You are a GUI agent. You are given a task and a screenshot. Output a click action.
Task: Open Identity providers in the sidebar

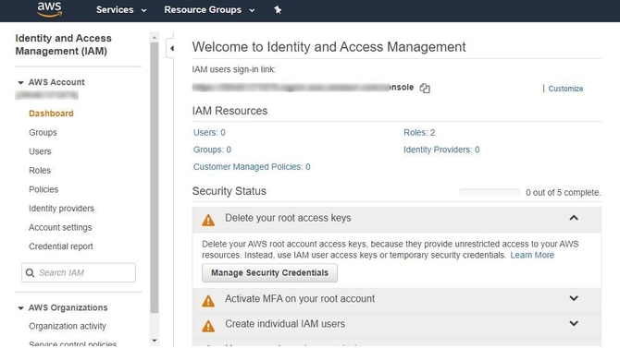click(x=61, y=209)
